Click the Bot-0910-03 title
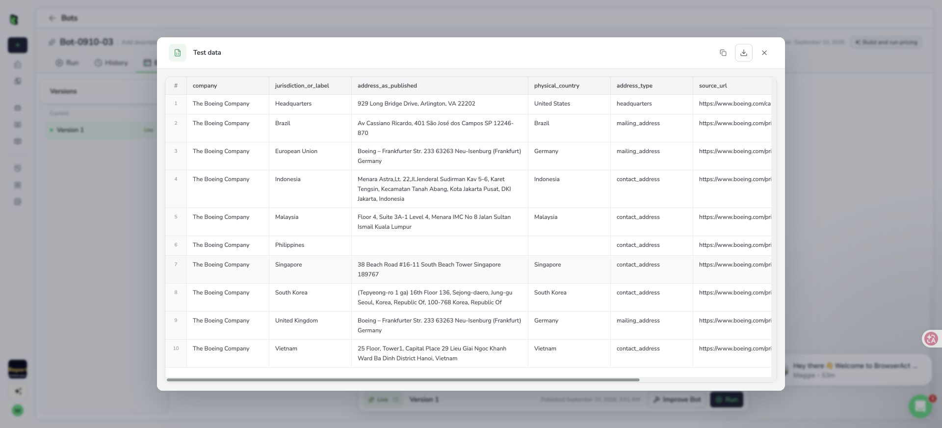The width and height of the screenshot is (942, 428). pos(86,42)
